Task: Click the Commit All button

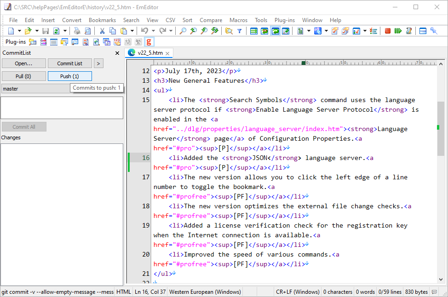Action: (x=24, y=127)
